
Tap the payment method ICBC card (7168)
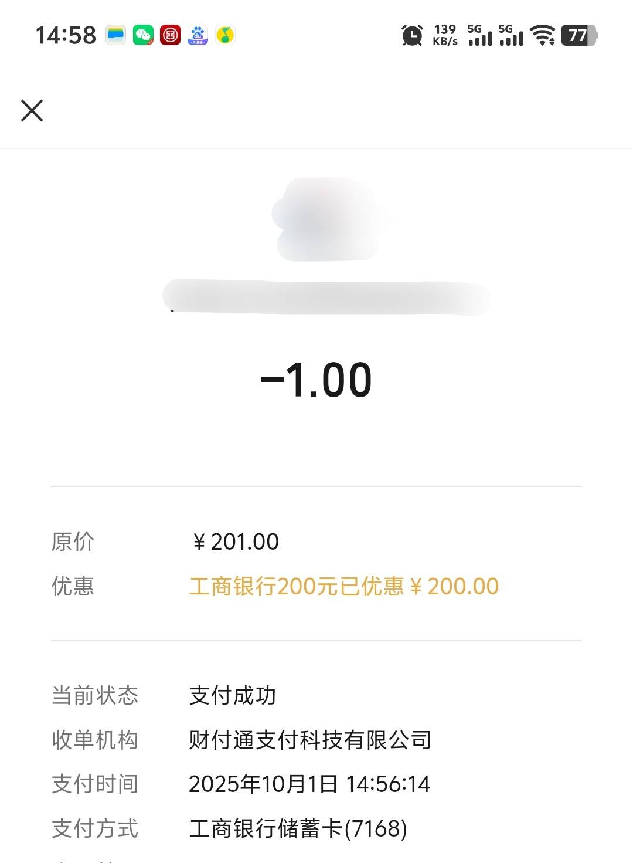(298, 828)
